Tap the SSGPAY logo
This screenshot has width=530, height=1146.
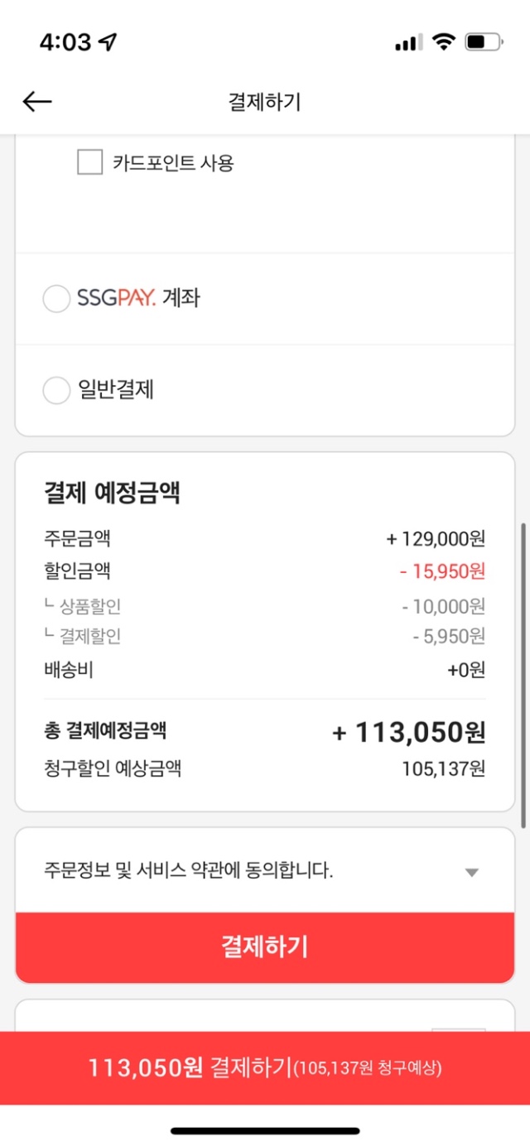116,298
